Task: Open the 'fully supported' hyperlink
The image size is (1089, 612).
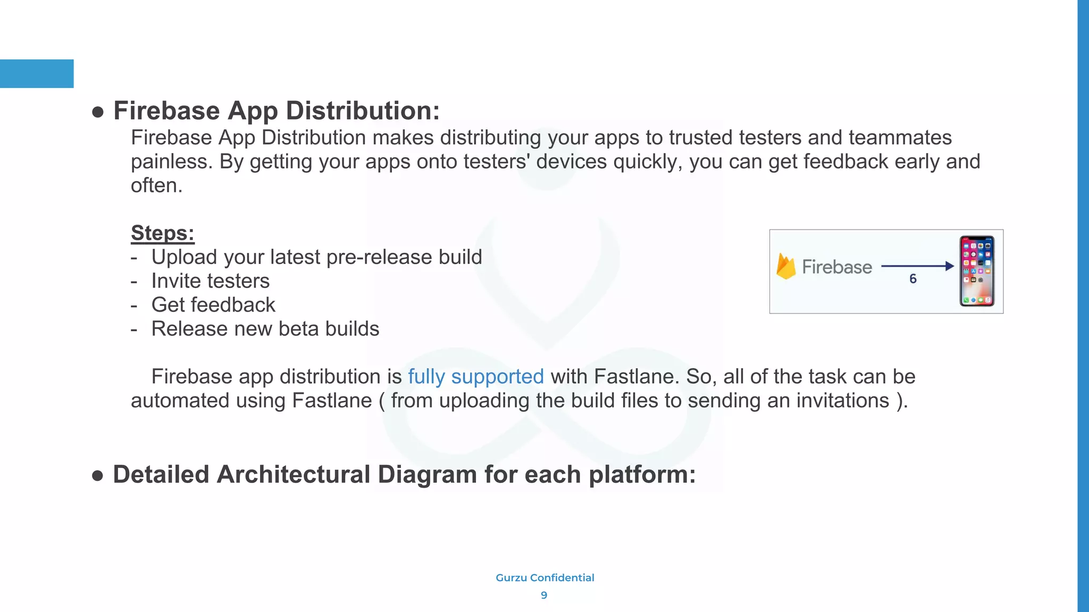Action: click(x=476, y=377)
